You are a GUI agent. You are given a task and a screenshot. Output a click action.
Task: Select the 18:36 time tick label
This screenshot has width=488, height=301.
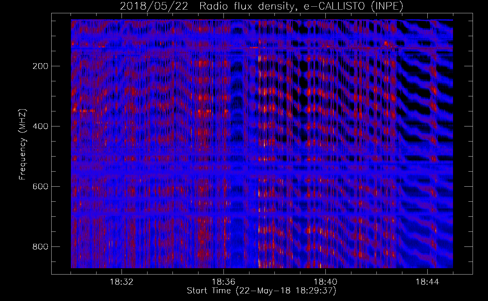tap(223, 282)
